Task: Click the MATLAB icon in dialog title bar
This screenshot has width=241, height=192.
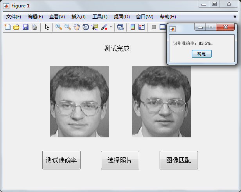Action: pyautogui.click(x=173, y=29)
